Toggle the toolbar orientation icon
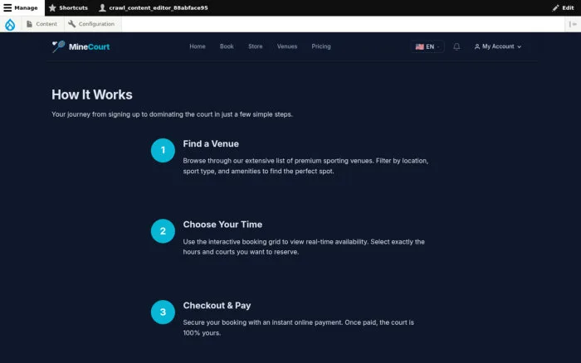 coord(573,24)
